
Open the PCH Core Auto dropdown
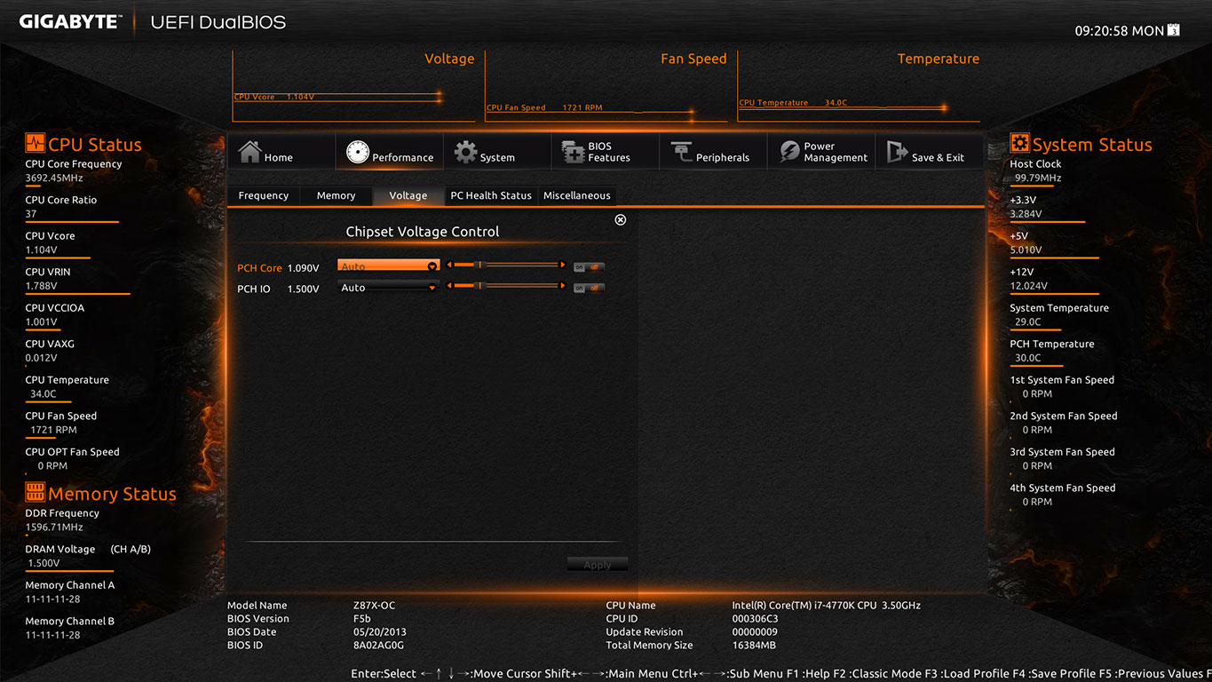click(x=389, y=266)
